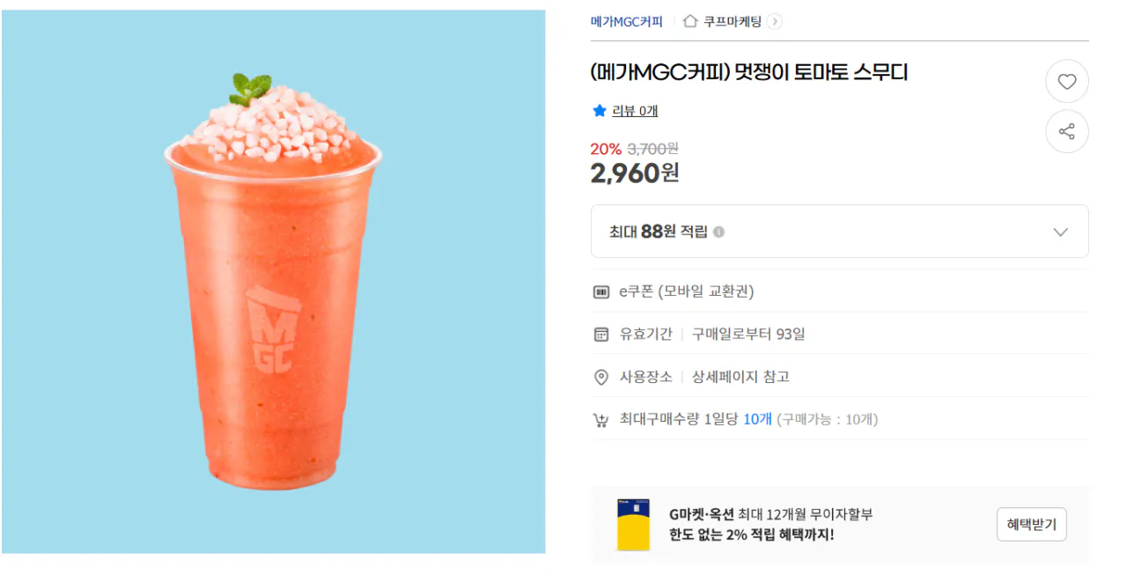The height and width of the screenshot is (575, 1127).
Task: Click the tomato smoothie product image
Action: point(273,281)
